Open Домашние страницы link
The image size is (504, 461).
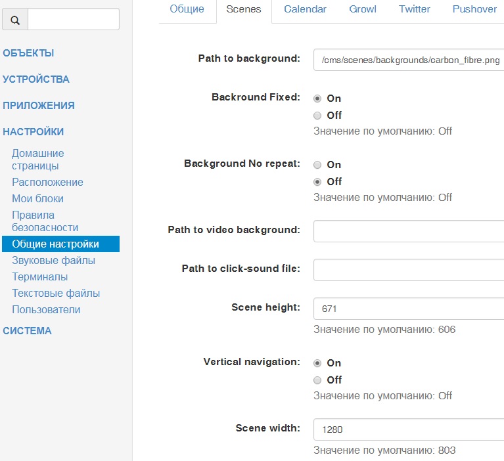pyautogui.click(x=38, y=160)
